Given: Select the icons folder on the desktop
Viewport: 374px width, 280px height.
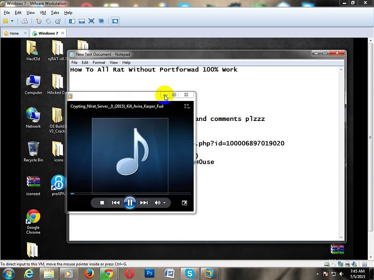Looking at the screenshot, I should point(58,152).
